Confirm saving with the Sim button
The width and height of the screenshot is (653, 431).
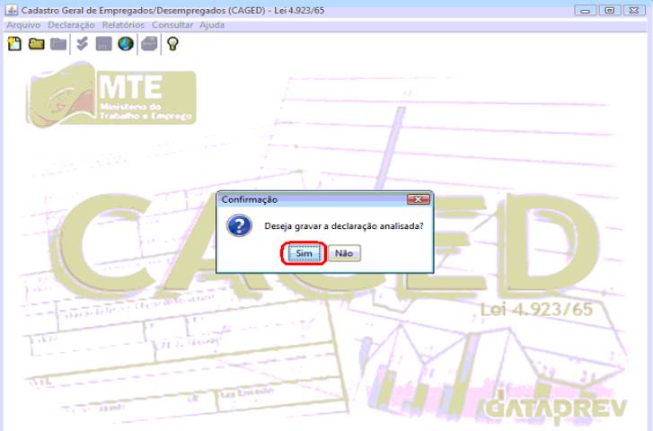tap(304, 253)
